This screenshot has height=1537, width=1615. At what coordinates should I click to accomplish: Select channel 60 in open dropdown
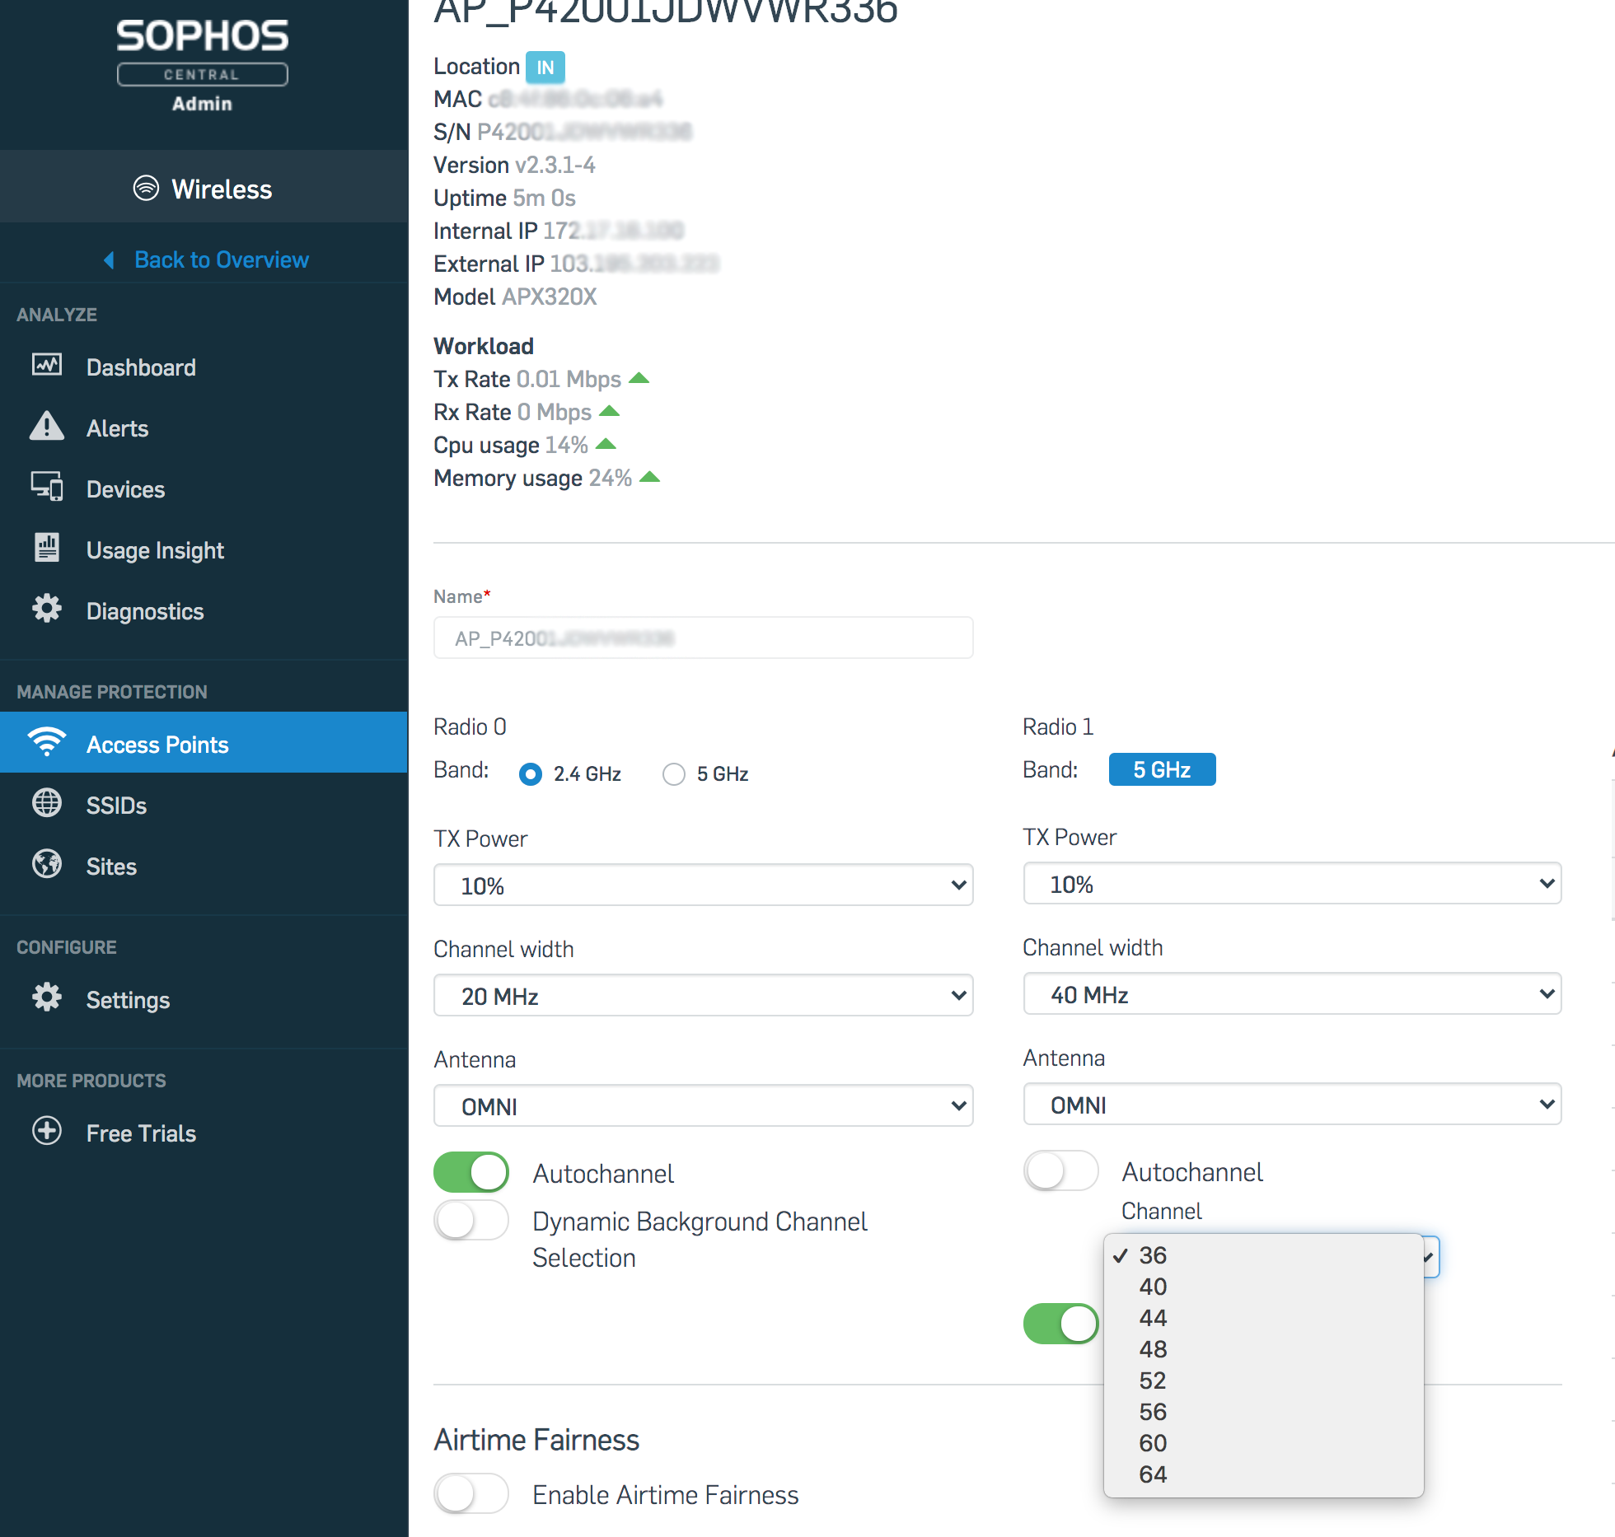[x=1153, y=1444]
